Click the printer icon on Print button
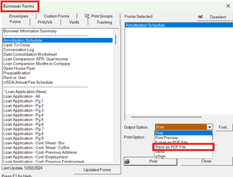The image size is (233, 177). tap(127, 162)
